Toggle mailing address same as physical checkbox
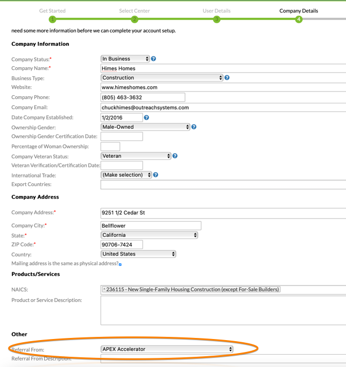Screen dimensions: 346x367 pyautogui.click(x=120, y=264)
